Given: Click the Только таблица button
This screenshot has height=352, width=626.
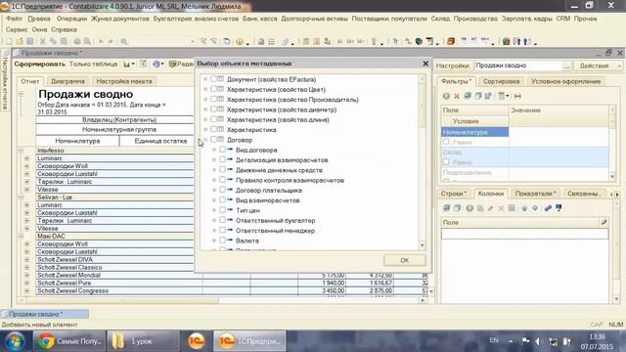Looking at the screenshot, I should click(x=94, y=64).
